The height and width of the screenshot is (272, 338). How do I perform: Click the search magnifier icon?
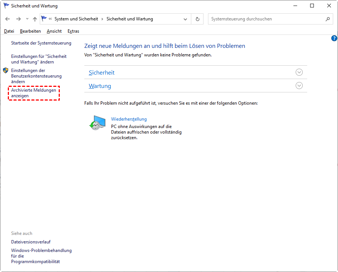pyautogui.click(x=328, y=19)
